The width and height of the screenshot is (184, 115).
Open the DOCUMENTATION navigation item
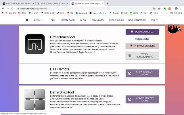click(x=137, y=20)
